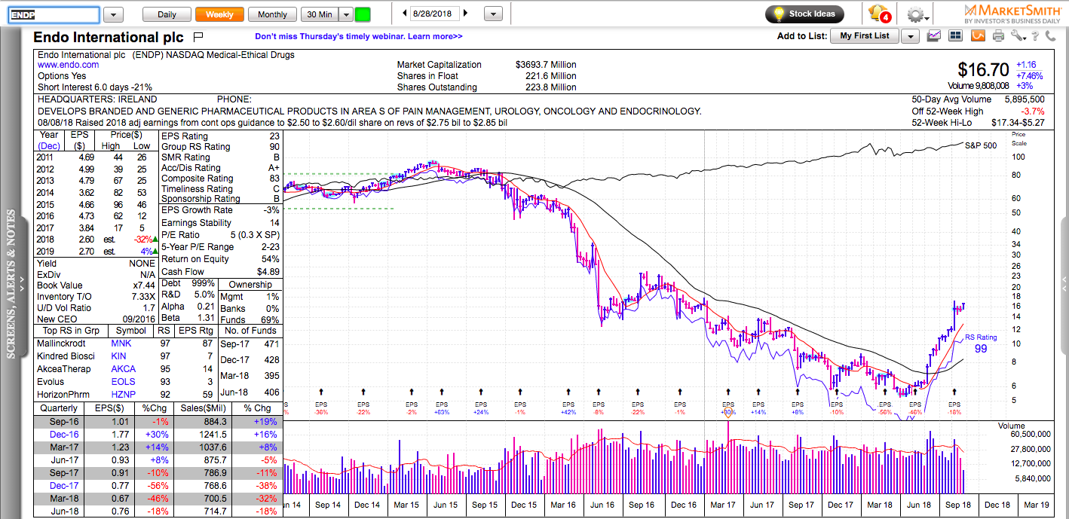Select the 30 Min intraday chart
Image resolution: width=1069 pixels, height=519 pixels.
pyautogui.click(x=319, y=14)
